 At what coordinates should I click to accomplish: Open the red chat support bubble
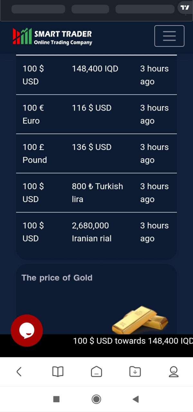point(27,330)
